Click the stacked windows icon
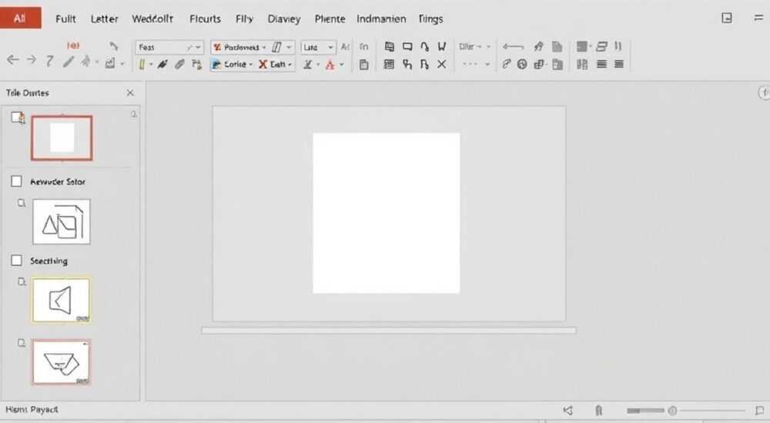 (390, 47)
